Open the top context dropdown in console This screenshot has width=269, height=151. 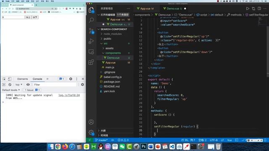[19, 85]
